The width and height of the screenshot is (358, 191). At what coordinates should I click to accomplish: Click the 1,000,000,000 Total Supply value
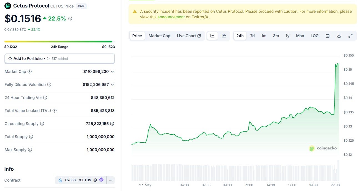coord(100,137)
